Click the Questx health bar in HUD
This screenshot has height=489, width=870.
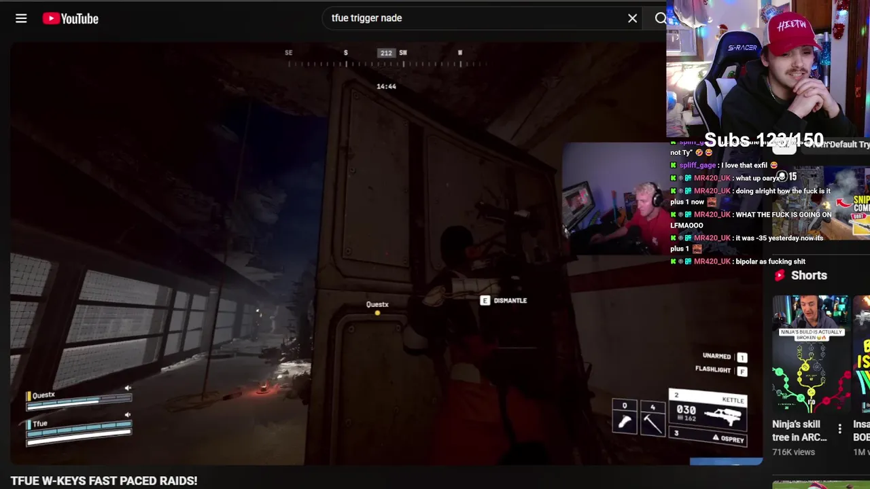(x=79, y=403)
